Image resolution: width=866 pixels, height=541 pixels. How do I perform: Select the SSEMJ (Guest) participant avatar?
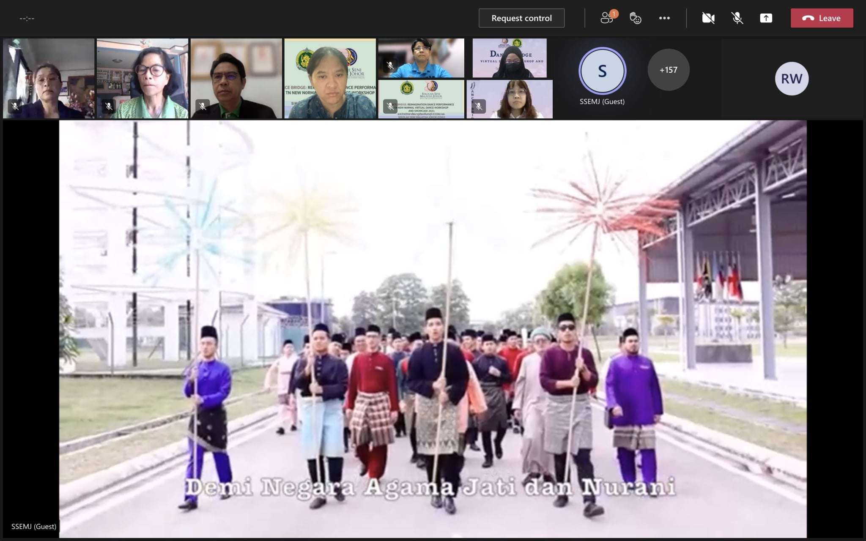pos(602,71)
